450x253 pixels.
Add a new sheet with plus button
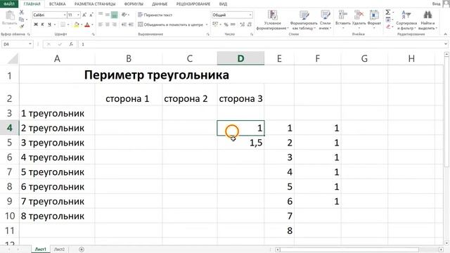click(82, 249)
